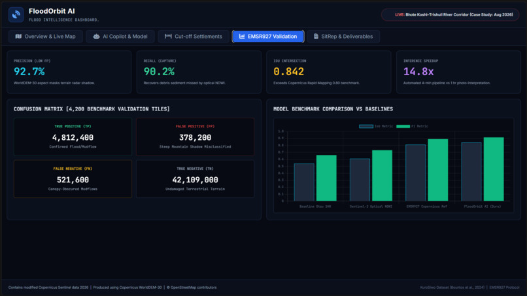The width and height of the screenshot is (527, 296).
Task: Go to SitRep & Deliverables tab
Action: 343,37
